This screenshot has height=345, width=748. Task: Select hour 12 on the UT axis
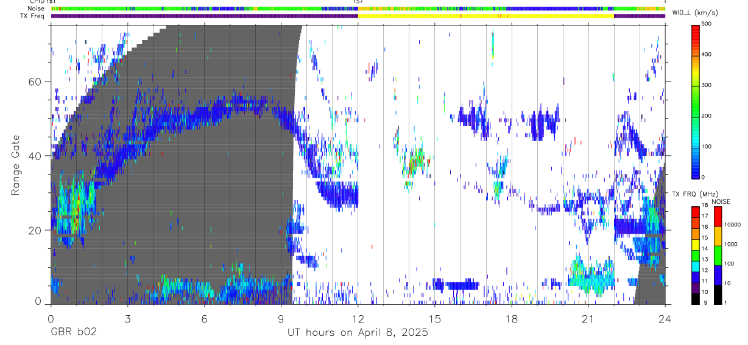[x=358, y=318]
